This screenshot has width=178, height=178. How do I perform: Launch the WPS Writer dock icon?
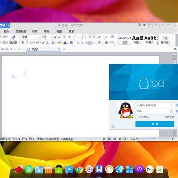coord(99,169)
